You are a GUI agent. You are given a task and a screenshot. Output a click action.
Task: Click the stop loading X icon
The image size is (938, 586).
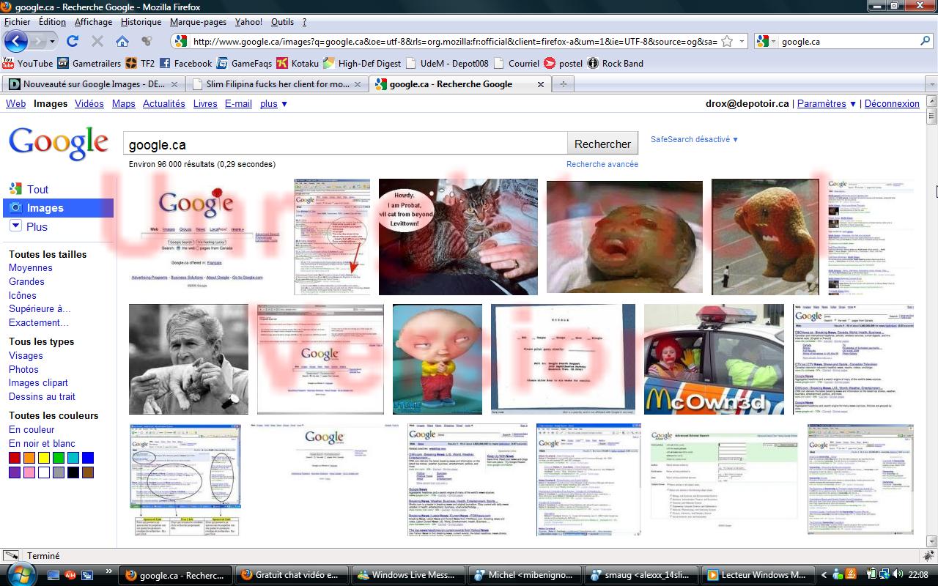coord(97,41)
